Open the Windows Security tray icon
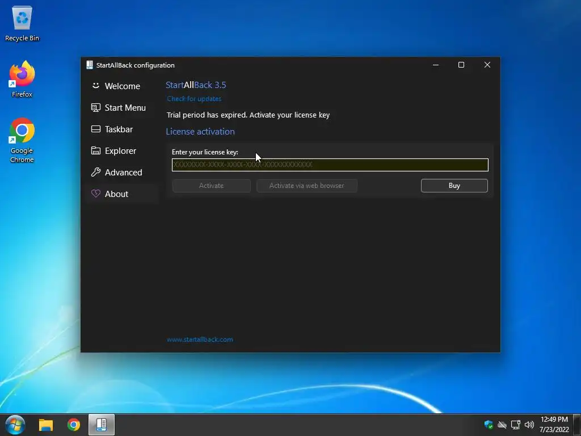 click(x=489, y=425)
